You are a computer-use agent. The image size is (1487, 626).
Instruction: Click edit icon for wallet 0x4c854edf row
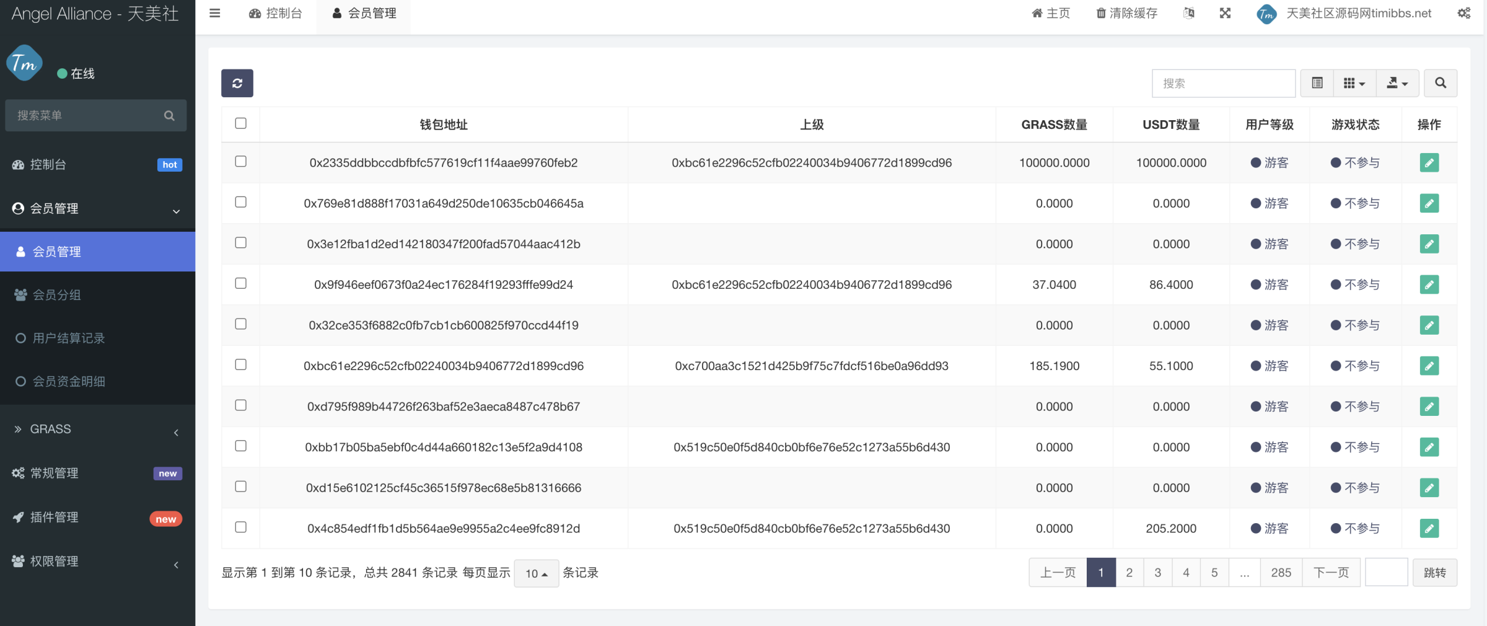point(1429,528)
